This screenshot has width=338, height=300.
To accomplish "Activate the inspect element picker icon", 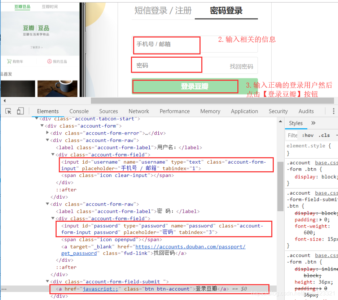I will coord(8,111).
